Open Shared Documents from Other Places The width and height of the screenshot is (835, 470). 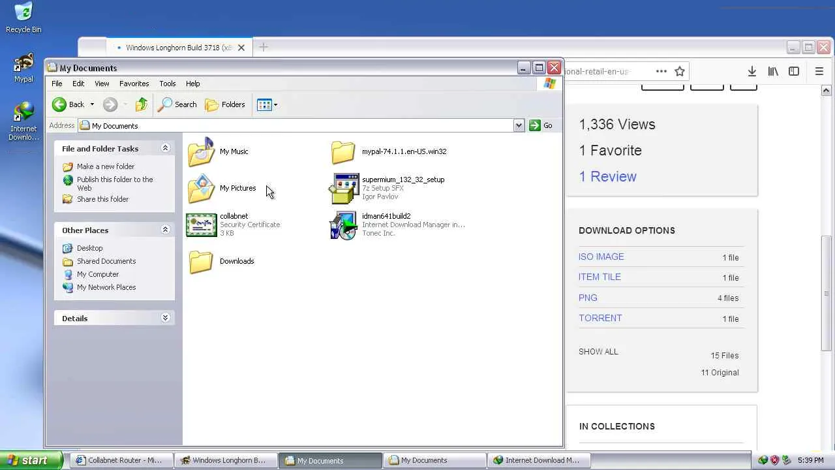click(99, 261)
